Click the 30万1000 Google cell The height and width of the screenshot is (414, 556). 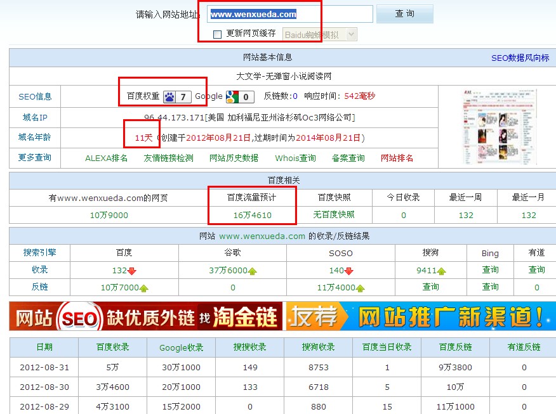coord(181,368)
